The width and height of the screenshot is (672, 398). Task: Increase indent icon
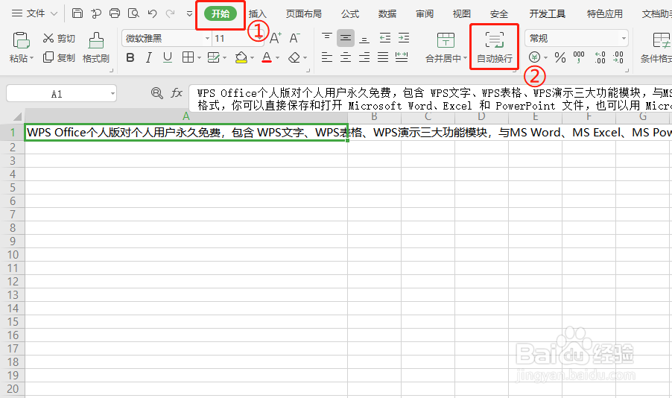404,38
